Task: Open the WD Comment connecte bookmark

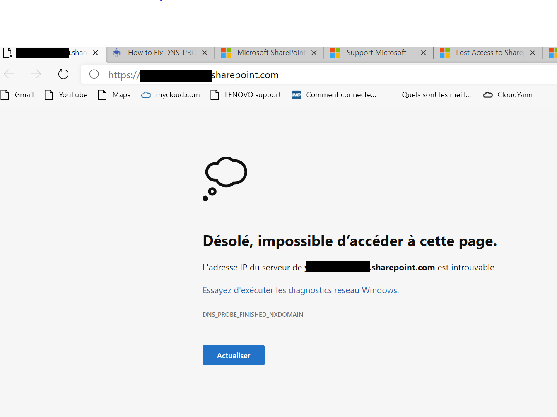Action: click(334, 95)
